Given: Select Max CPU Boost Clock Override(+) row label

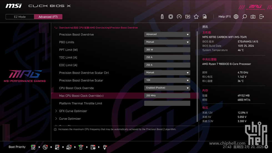Looking at the screenshot, I should point(81,96).
